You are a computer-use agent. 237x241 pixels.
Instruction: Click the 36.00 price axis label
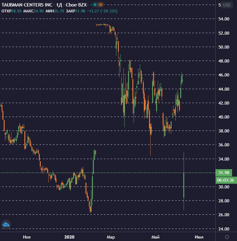(224, 145)
